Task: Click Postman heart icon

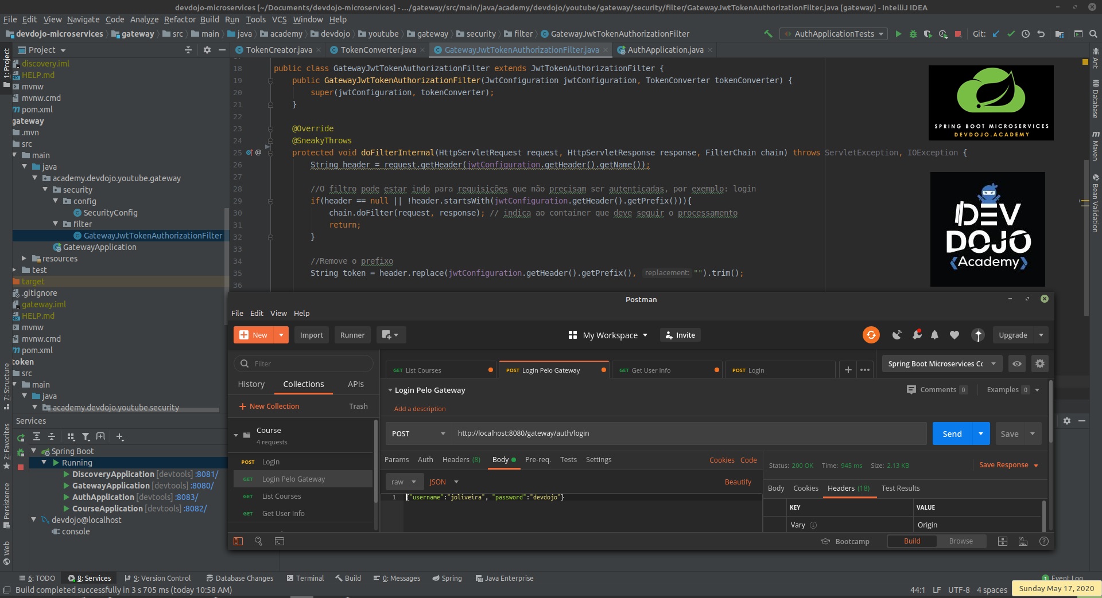Action: [x=954, y=335]
